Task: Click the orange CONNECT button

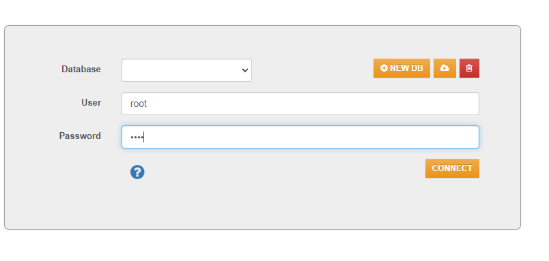Action: click(452, 168)
